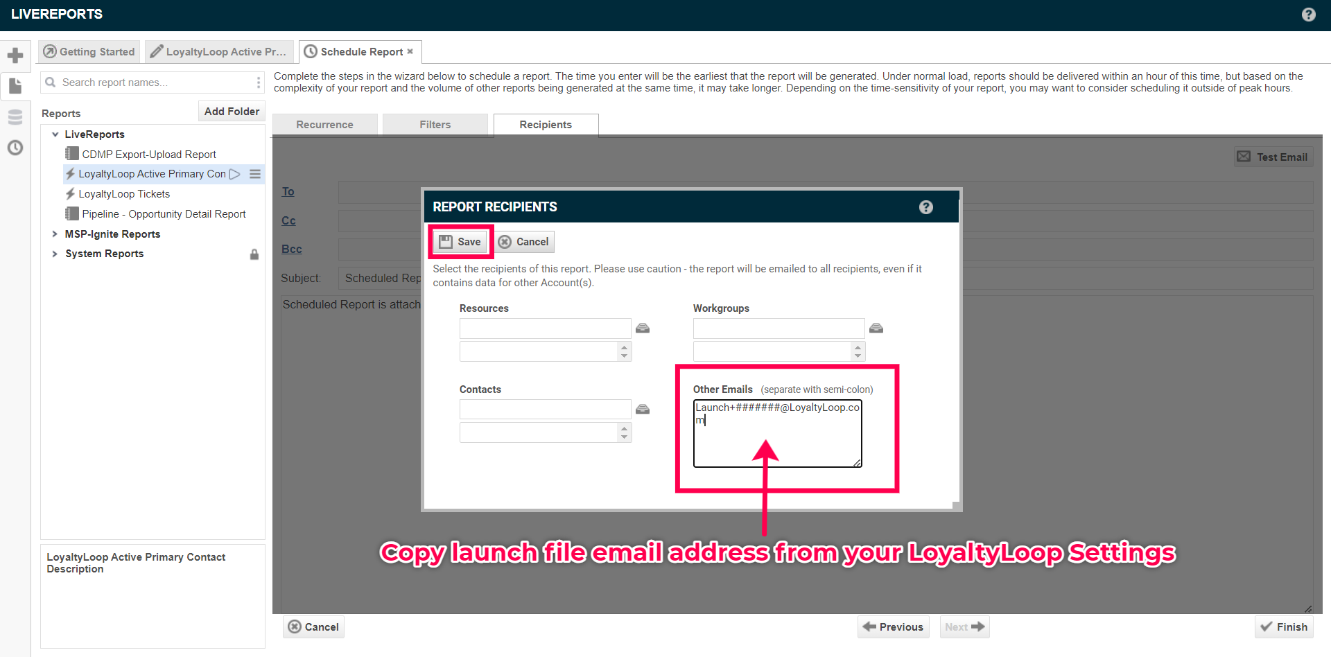
Task: Select LoyaltyLoop Tickets report
Action: pyautogui.click(x=124, y=194)
